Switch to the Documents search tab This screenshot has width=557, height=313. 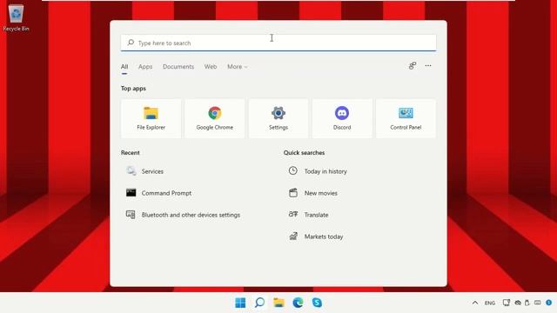178,67
